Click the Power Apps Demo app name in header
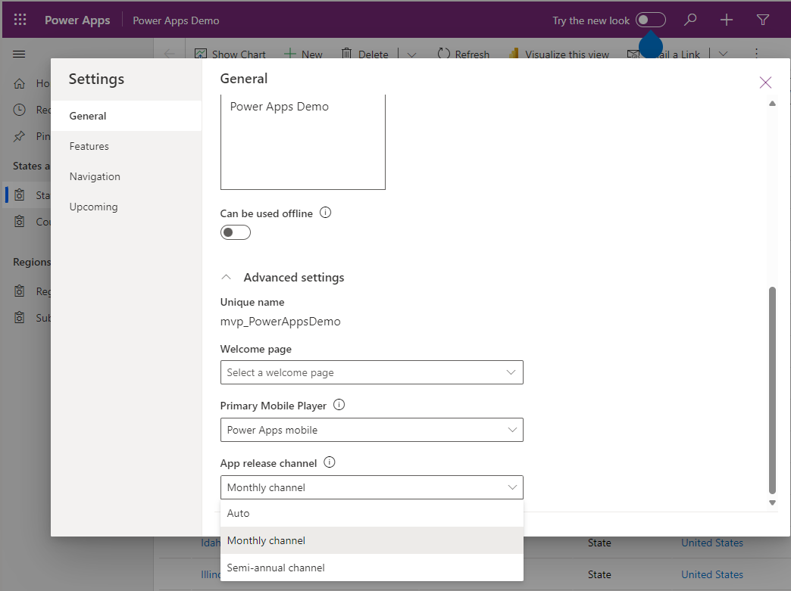Viewport: 791px width, 591px height. [x=176, y=20]
